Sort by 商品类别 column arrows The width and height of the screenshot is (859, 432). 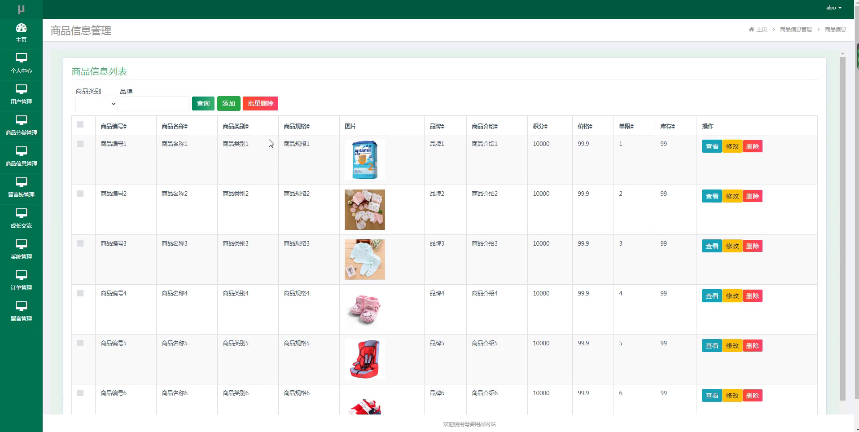click(x=247, y=127)
